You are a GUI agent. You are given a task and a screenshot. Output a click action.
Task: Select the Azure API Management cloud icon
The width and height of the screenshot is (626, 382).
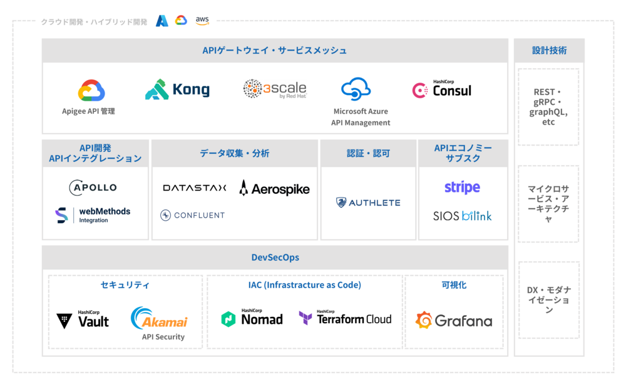tap(356, 89)
